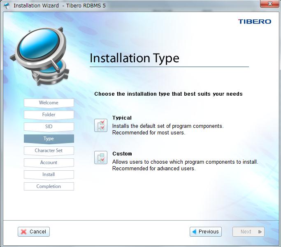The height and width of the screenshot is (247, 281).
Task: Close the Installation Wizard window
Action: click(269, 4)
